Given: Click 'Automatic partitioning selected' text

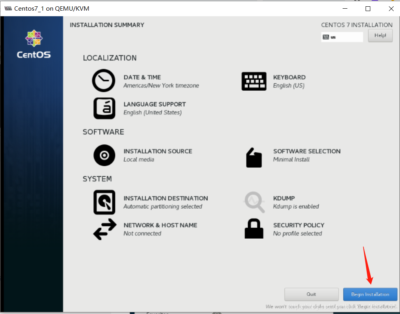Looking at the screenshot, I should coord(163,207).
